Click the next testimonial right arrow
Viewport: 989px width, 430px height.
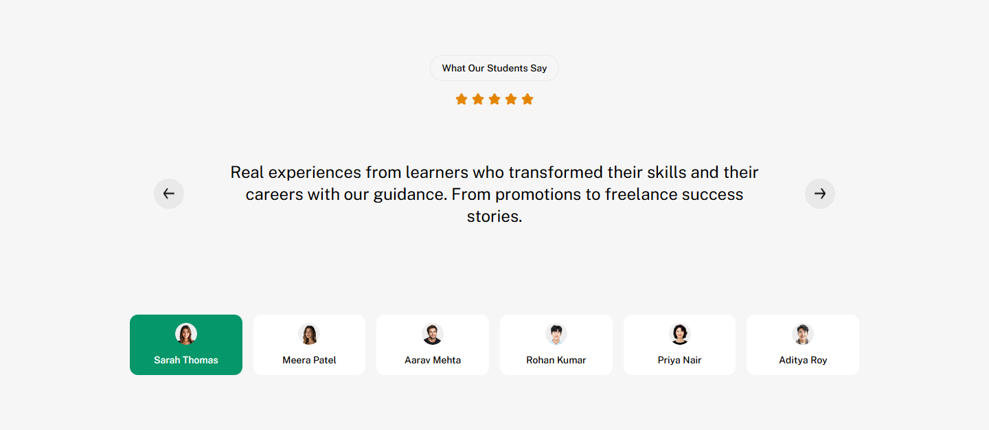pos(819,194)
